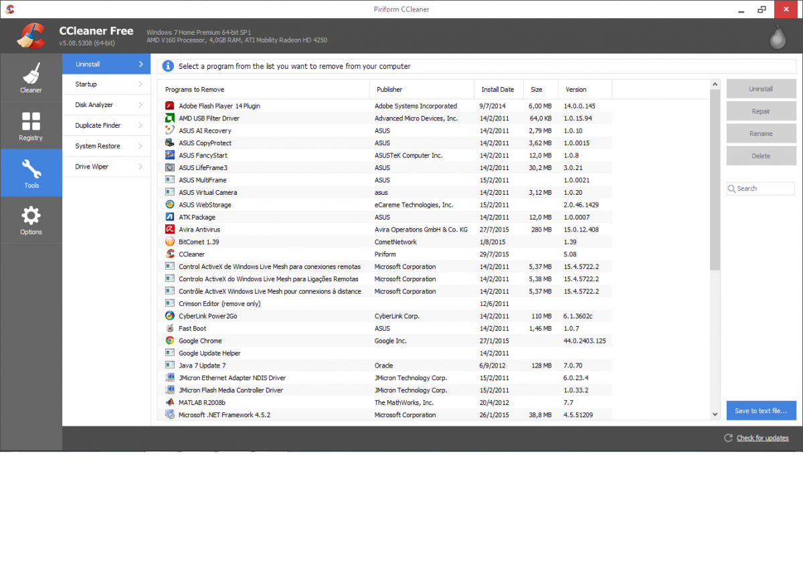Click the Java 7 Update 7 icon

coord(170,366)
